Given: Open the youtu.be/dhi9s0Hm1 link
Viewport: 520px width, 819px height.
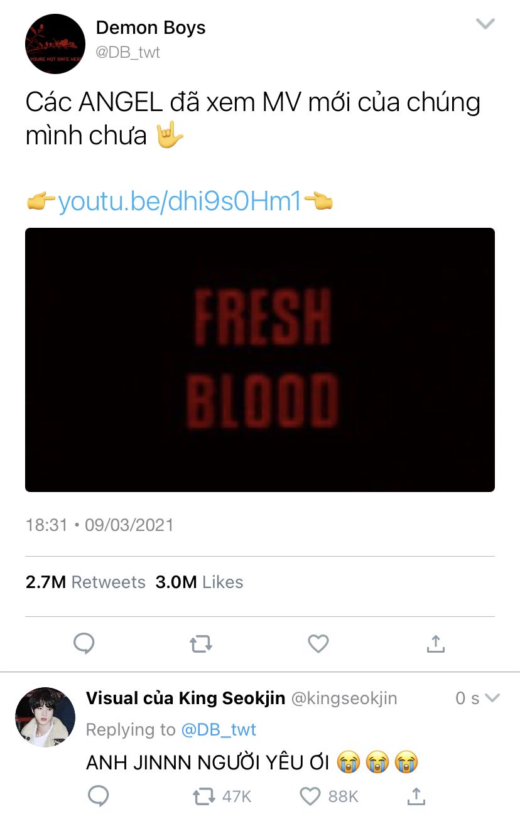Looking at the screenshot, I should coord(180,202).
